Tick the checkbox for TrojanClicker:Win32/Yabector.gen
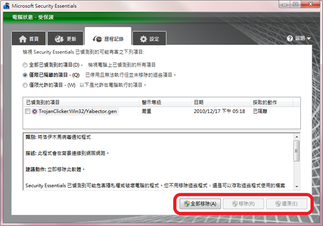The width and height of the screenshot is (323, 226). (27, 111)
